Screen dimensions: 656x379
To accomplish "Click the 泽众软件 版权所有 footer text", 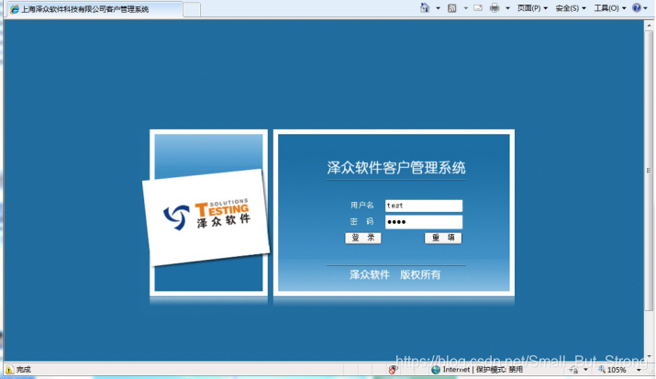I will [395, 274].
